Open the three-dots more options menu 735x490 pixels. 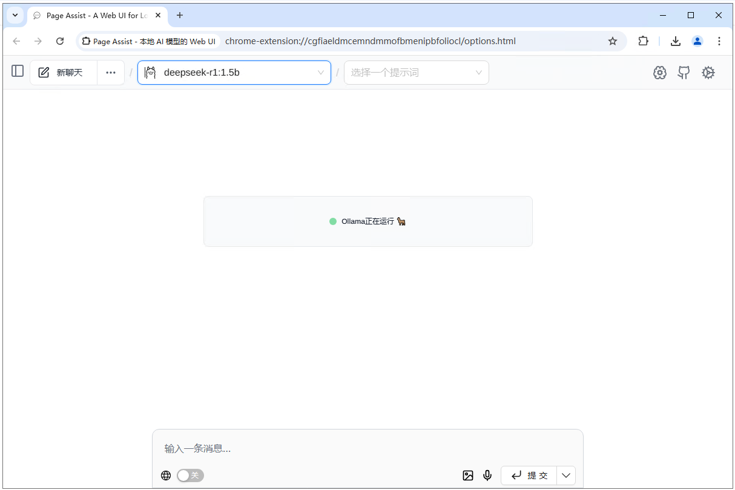[111, 73]
